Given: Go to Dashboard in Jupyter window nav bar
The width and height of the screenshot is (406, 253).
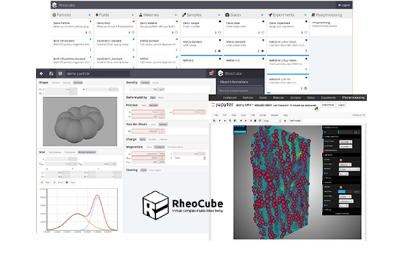Looking at the screenshot, I should [230, 98].
